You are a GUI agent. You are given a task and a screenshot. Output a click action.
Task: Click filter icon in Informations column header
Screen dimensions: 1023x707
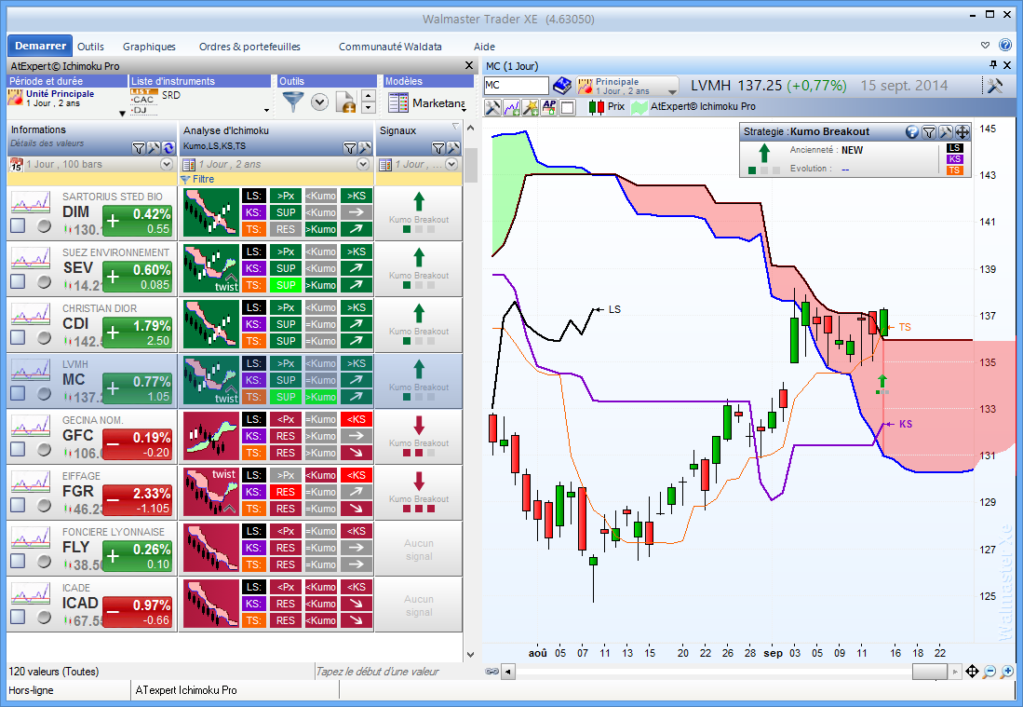coord(139,148)
